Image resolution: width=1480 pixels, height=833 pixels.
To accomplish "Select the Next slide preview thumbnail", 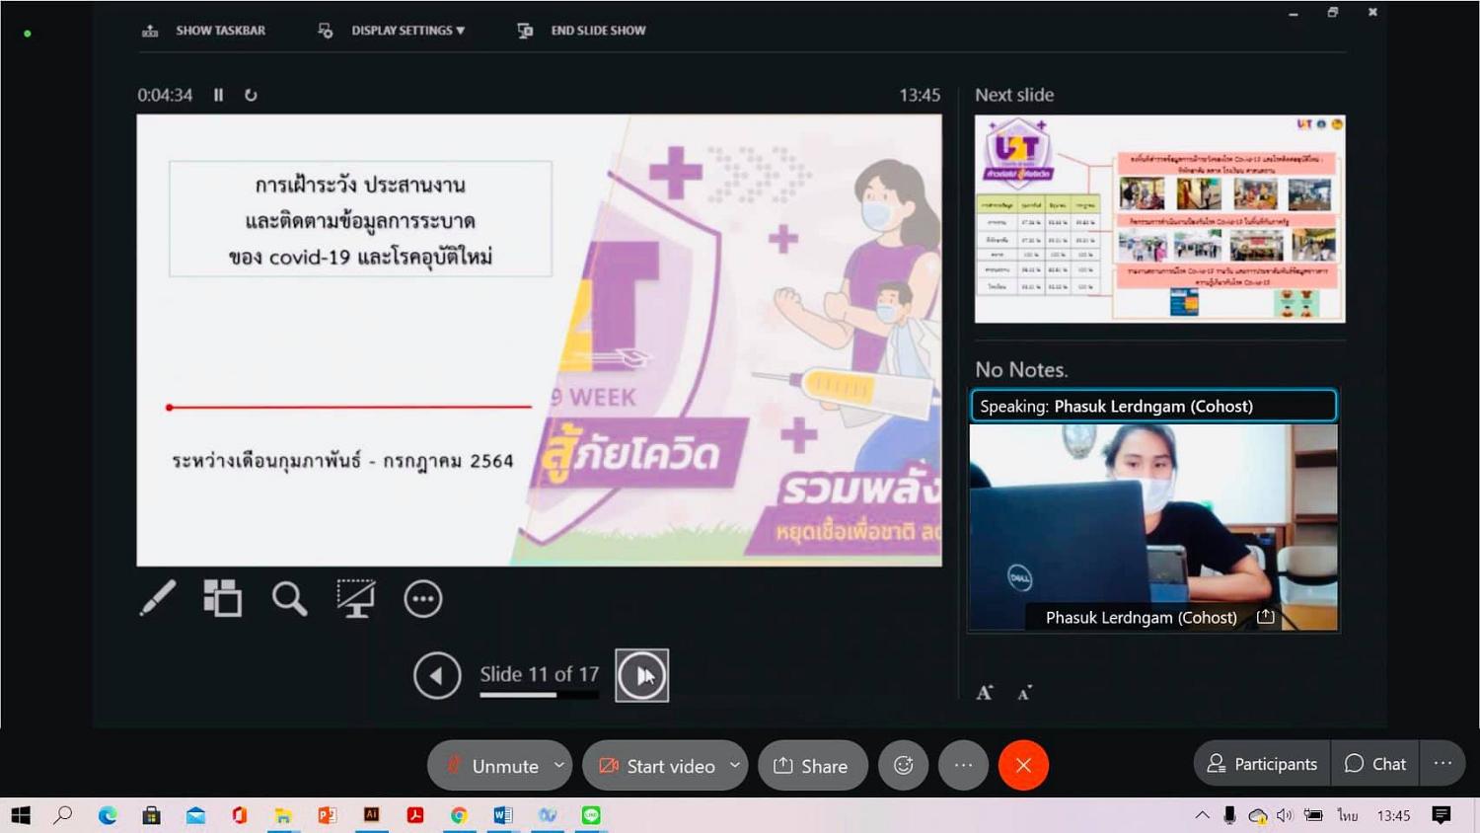I will (1160, 219).
